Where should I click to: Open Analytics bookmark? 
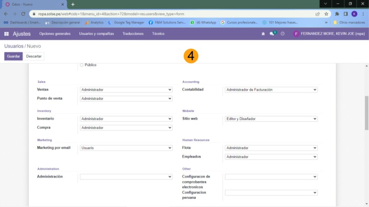tap(94, 23)
